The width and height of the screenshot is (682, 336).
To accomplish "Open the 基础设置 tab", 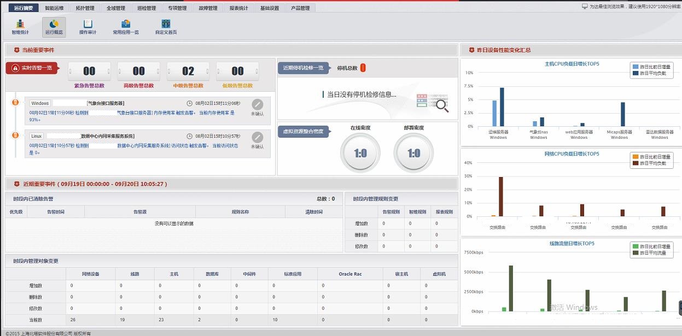I will (x=270, y=8).
